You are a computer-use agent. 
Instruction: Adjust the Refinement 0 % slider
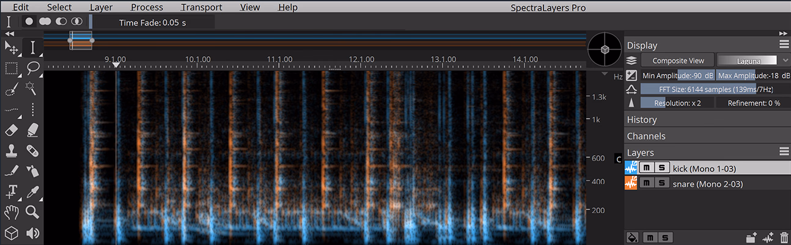pos(753,103)
